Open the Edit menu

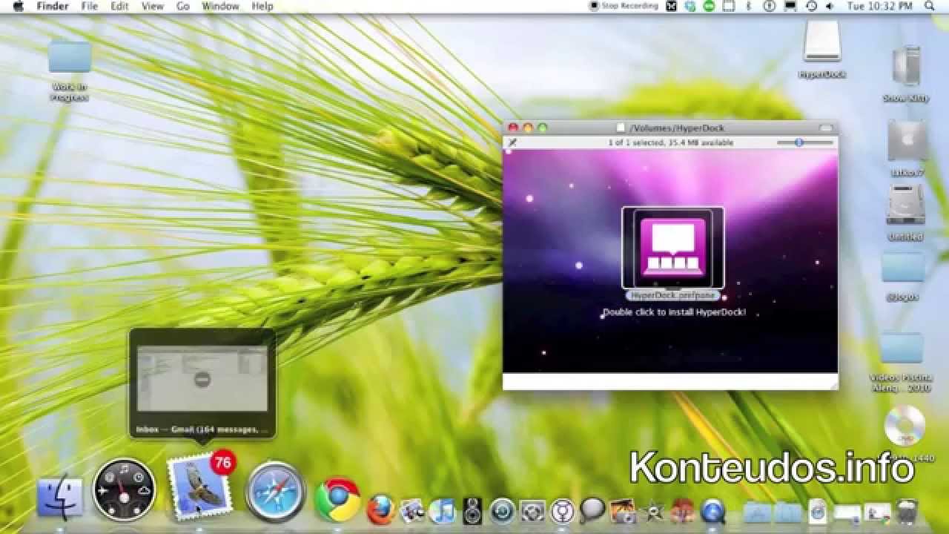[119, 6]
